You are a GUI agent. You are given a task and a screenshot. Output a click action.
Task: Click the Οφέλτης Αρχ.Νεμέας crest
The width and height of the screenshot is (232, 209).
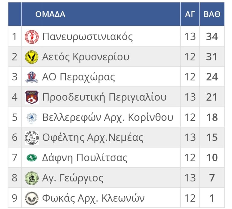pos(32,138)
